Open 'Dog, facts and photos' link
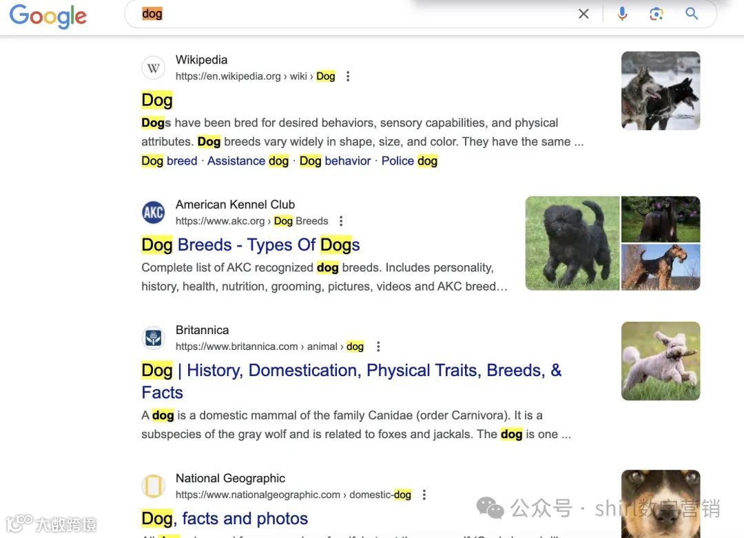Image resolution: width=744 pixels, height=538 pixels. click(x=225, y=519)
